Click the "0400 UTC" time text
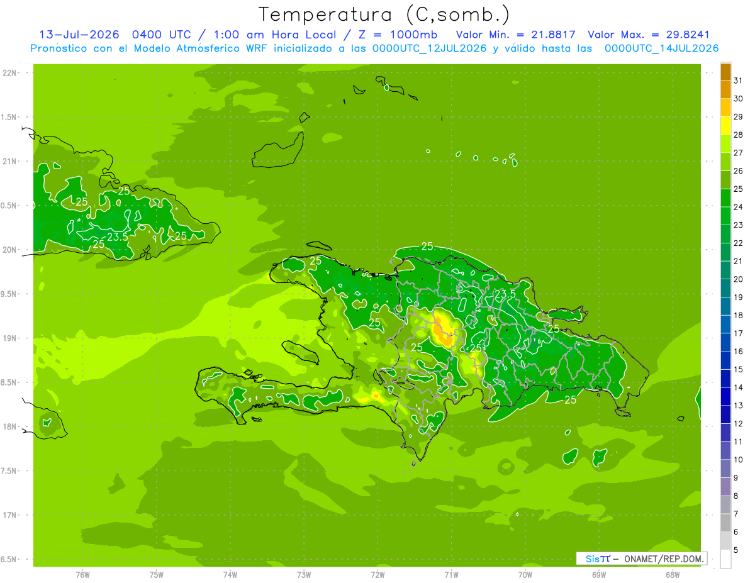Image resolution: width=755 pixels, height=583 pixels. [x=160, y=35]
